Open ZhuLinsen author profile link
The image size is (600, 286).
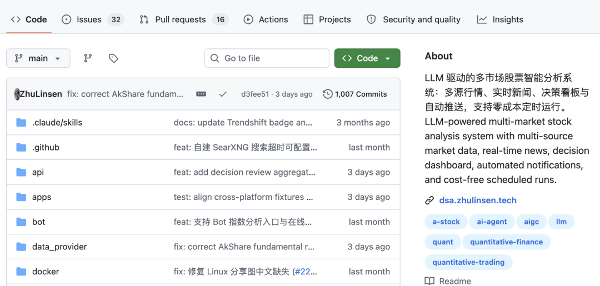pos(41,94)
